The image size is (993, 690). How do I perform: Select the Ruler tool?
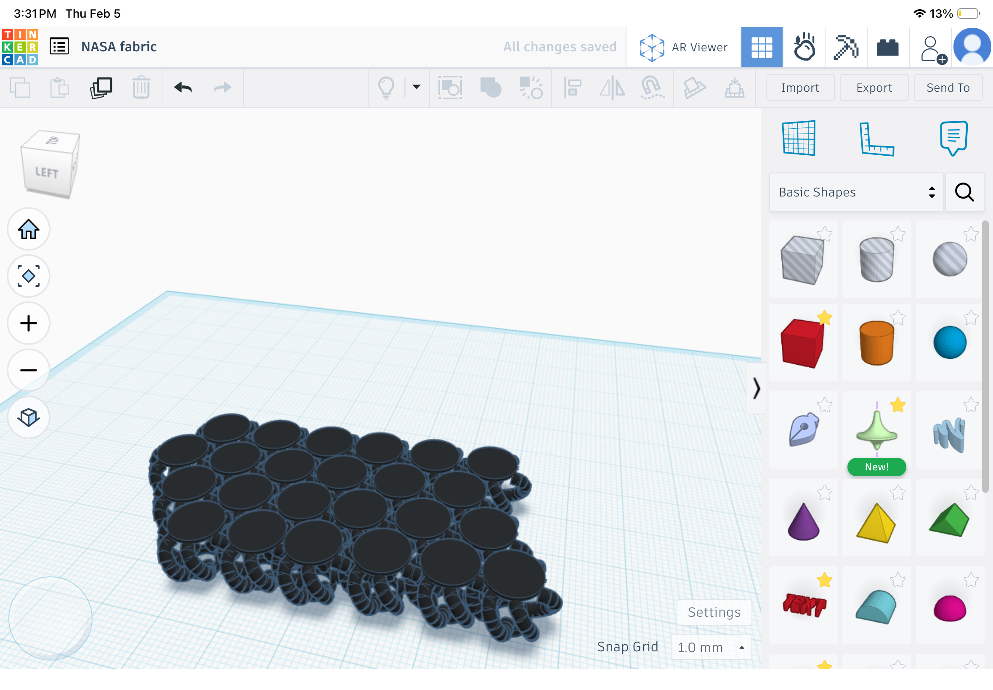click(x=876, y=139)
